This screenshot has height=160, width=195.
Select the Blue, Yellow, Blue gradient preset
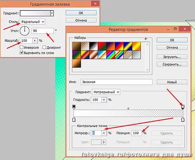click(x=128, y=46)
